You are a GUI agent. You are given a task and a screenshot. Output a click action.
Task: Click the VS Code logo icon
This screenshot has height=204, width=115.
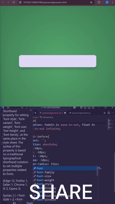(x=3, y=107)
